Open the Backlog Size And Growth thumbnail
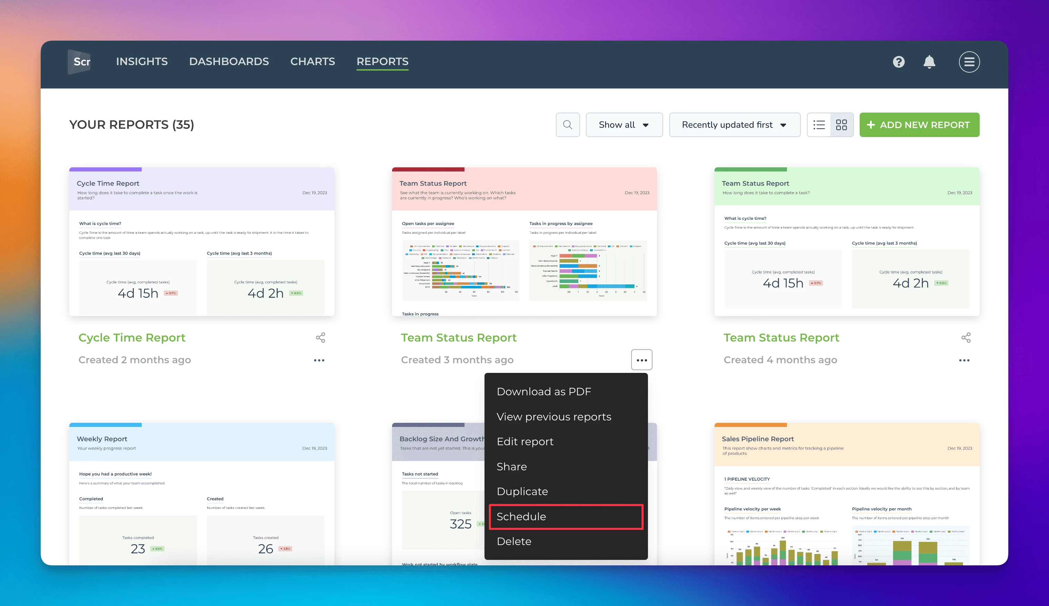This screenshot has width=1049, height=606. click(438, 494)
